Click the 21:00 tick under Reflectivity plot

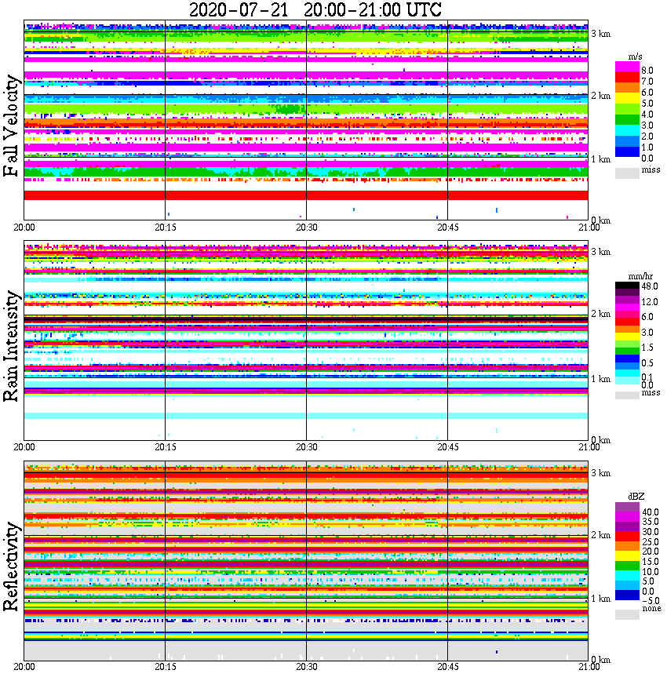[589, 667]
